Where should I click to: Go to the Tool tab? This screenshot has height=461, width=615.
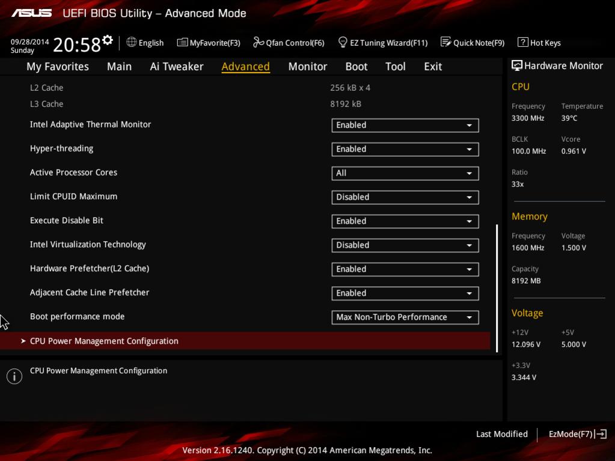click(396, 67)
